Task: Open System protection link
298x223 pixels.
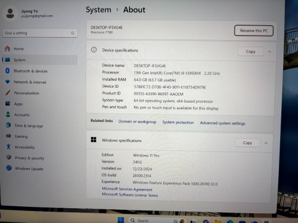Action: click(178, 122)
